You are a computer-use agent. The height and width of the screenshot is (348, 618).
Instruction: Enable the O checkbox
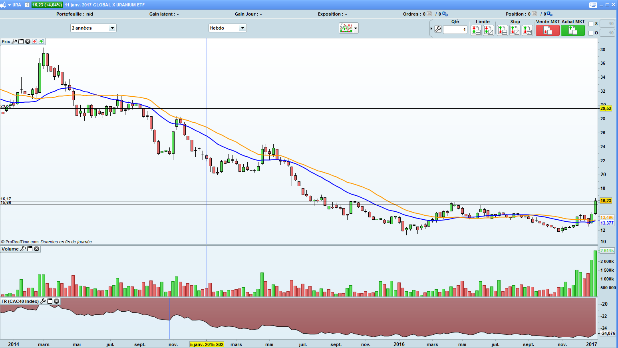point(591,33)
